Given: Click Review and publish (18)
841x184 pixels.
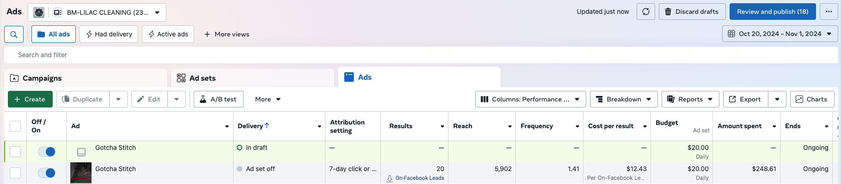Looking at the screenshot, I should coord(773,12).
